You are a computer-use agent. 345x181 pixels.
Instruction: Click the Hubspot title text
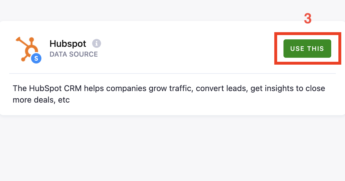tap(68, 44)
